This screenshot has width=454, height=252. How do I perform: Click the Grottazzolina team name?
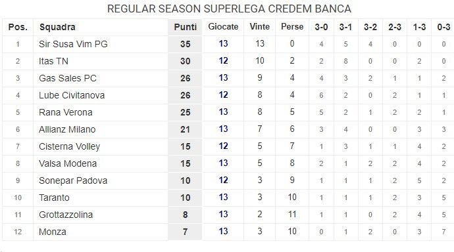pos(66,215)
